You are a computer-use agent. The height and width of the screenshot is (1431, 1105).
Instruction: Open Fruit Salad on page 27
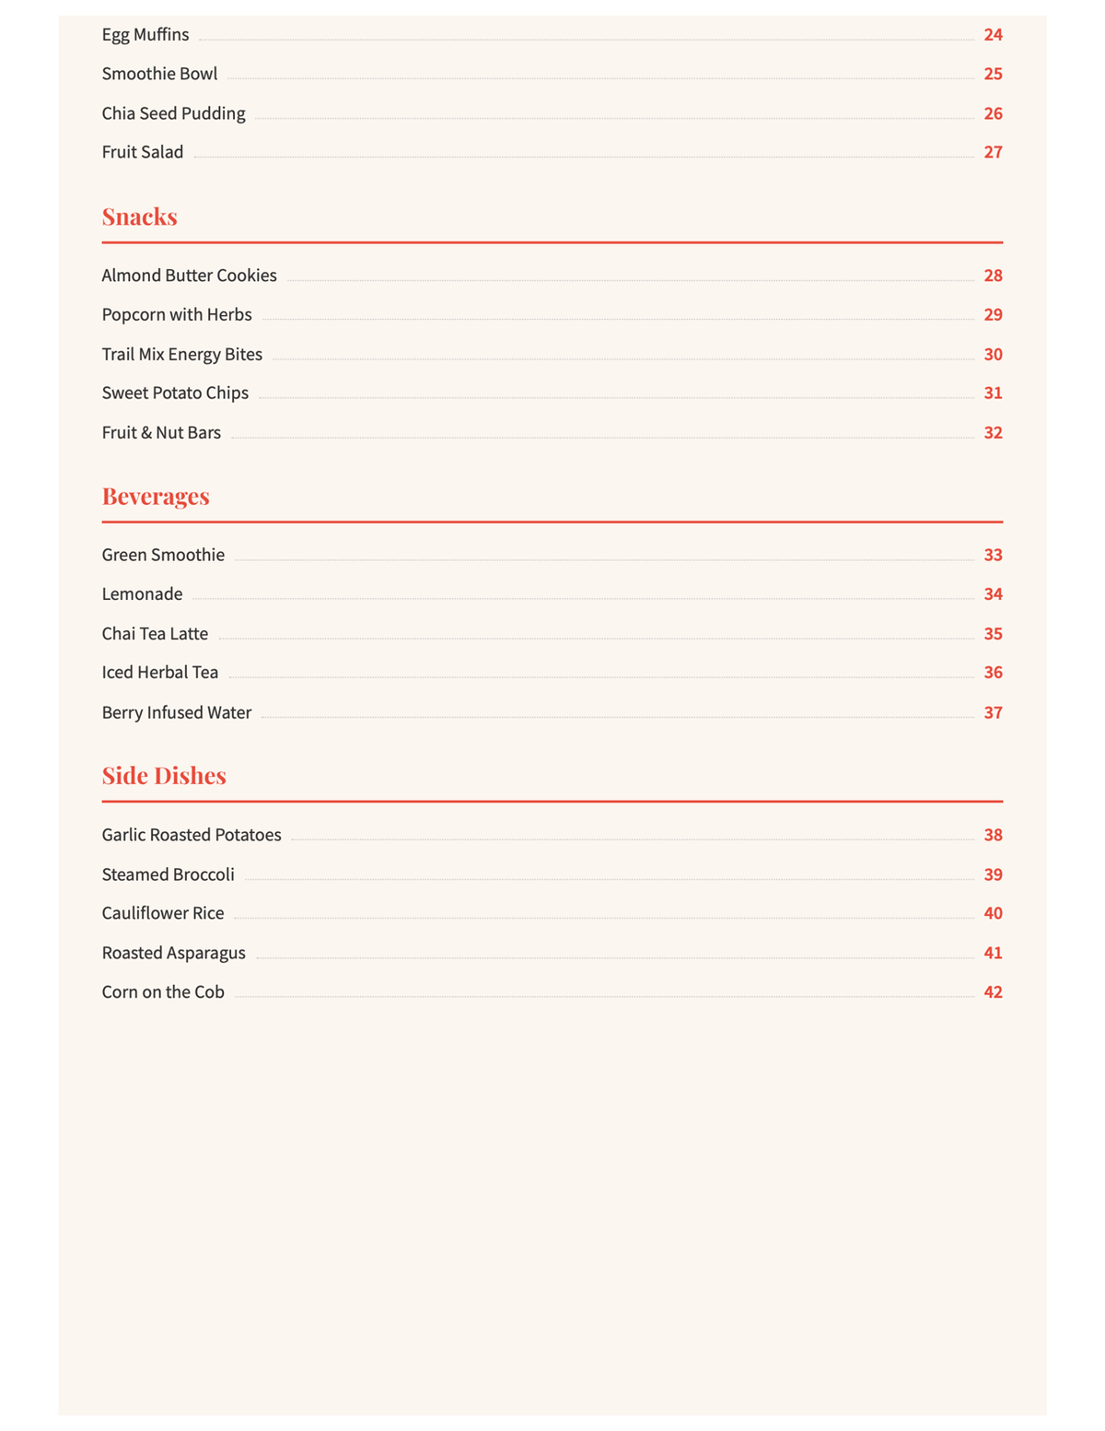552,152
